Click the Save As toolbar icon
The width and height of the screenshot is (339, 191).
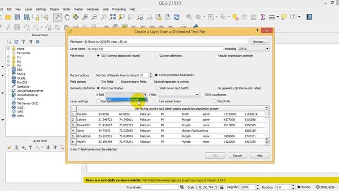(x=26, y=17)
